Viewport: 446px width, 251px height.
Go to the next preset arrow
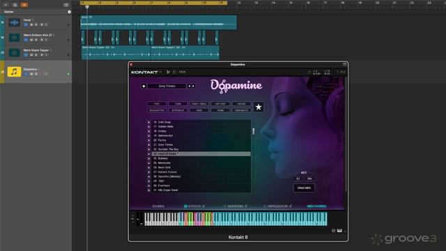(x=193, y=86)
